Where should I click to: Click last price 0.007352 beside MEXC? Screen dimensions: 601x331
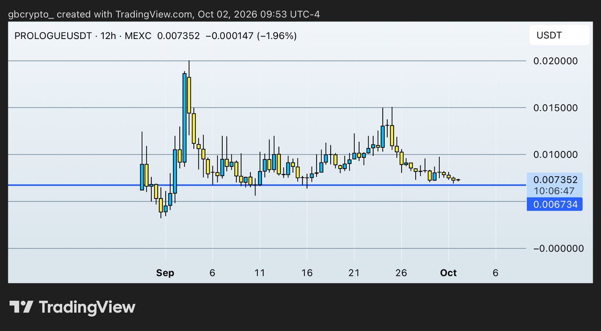pyautogui.click(x=178, y=36)
